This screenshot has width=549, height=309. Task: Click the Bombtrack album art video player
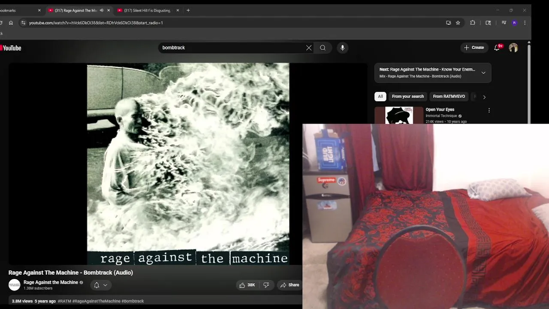click(x=188, y=164)
